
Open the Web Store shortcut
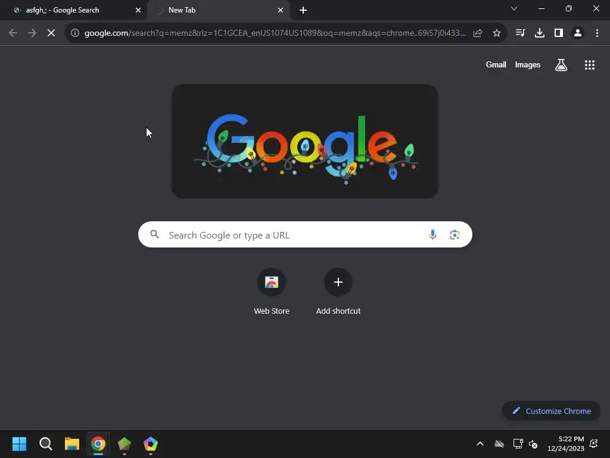(272, 291)
